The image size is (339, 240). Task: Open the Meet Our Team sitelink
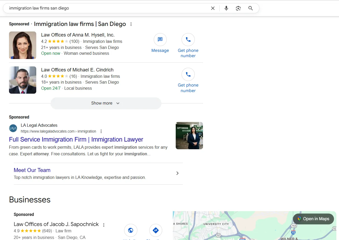pos(32,170)
